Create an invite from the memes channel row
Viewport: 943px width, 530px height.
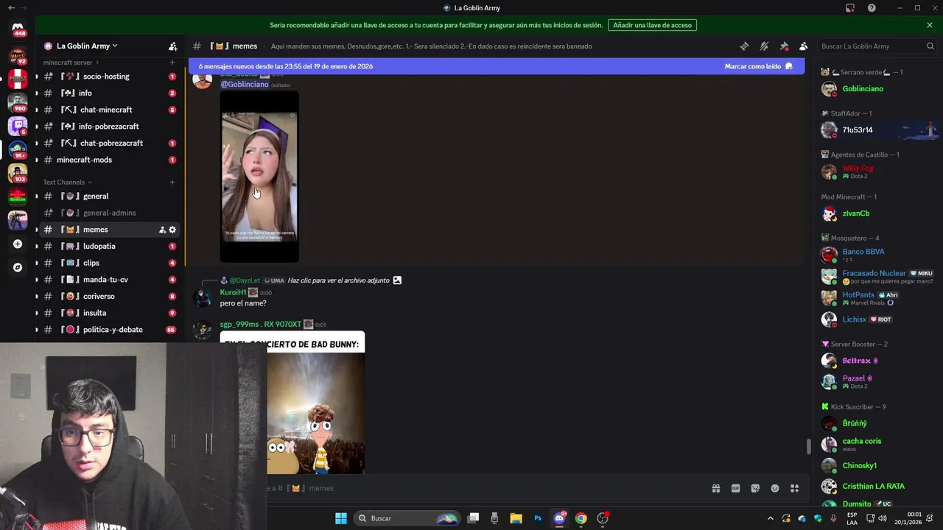point(162,230)
